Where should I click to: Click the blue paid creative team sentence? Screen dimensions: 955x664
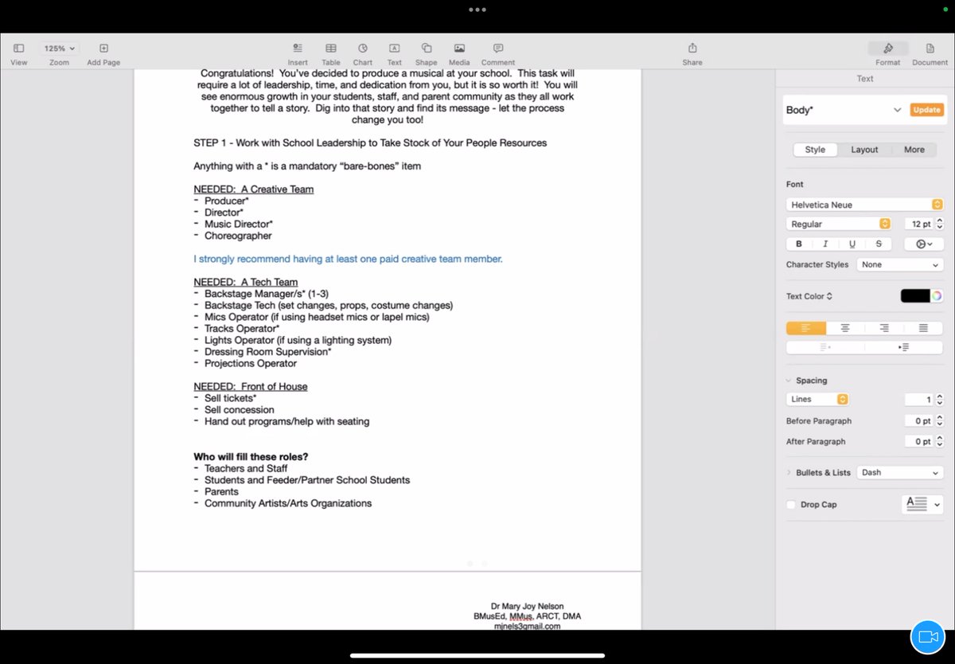click(x=348, y=260)
